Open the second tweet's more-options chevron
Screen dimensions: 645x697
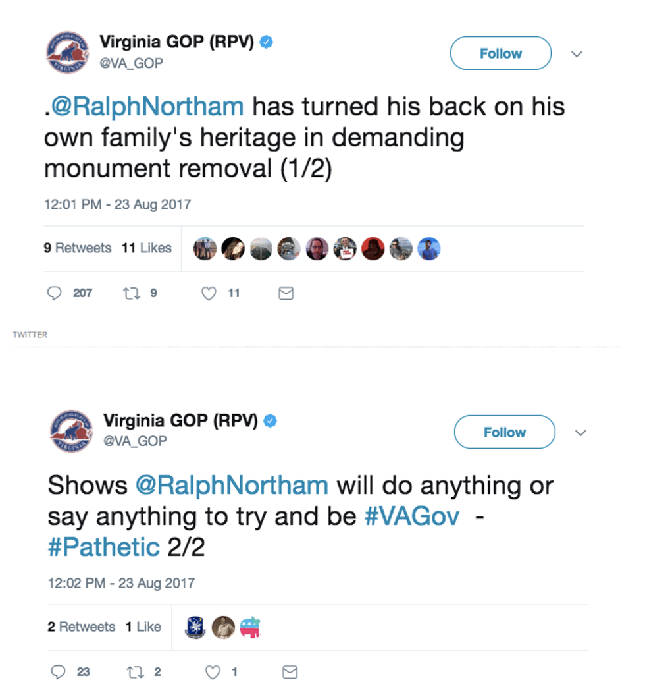(580, 433)
